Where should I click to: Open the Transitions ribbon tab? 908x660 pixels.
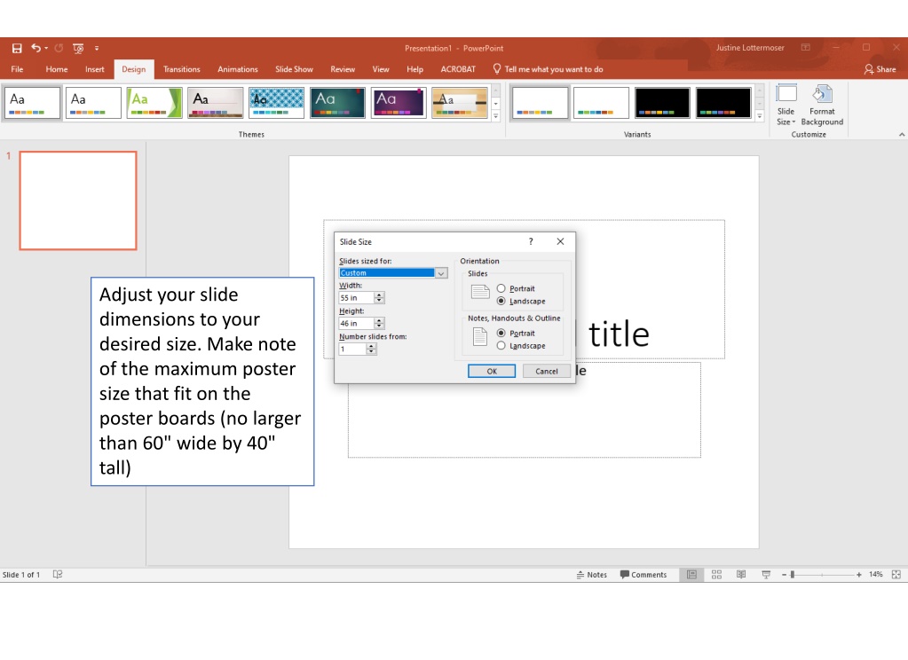click(181, 69)
